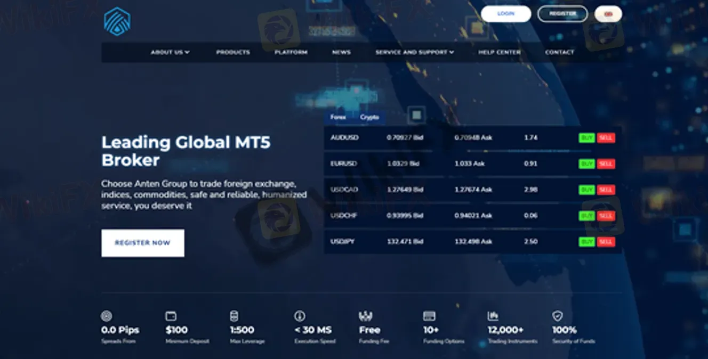Open the GB language selector
Image resolution: width=708 pixels, height=359 pixels.
[608, 14]
